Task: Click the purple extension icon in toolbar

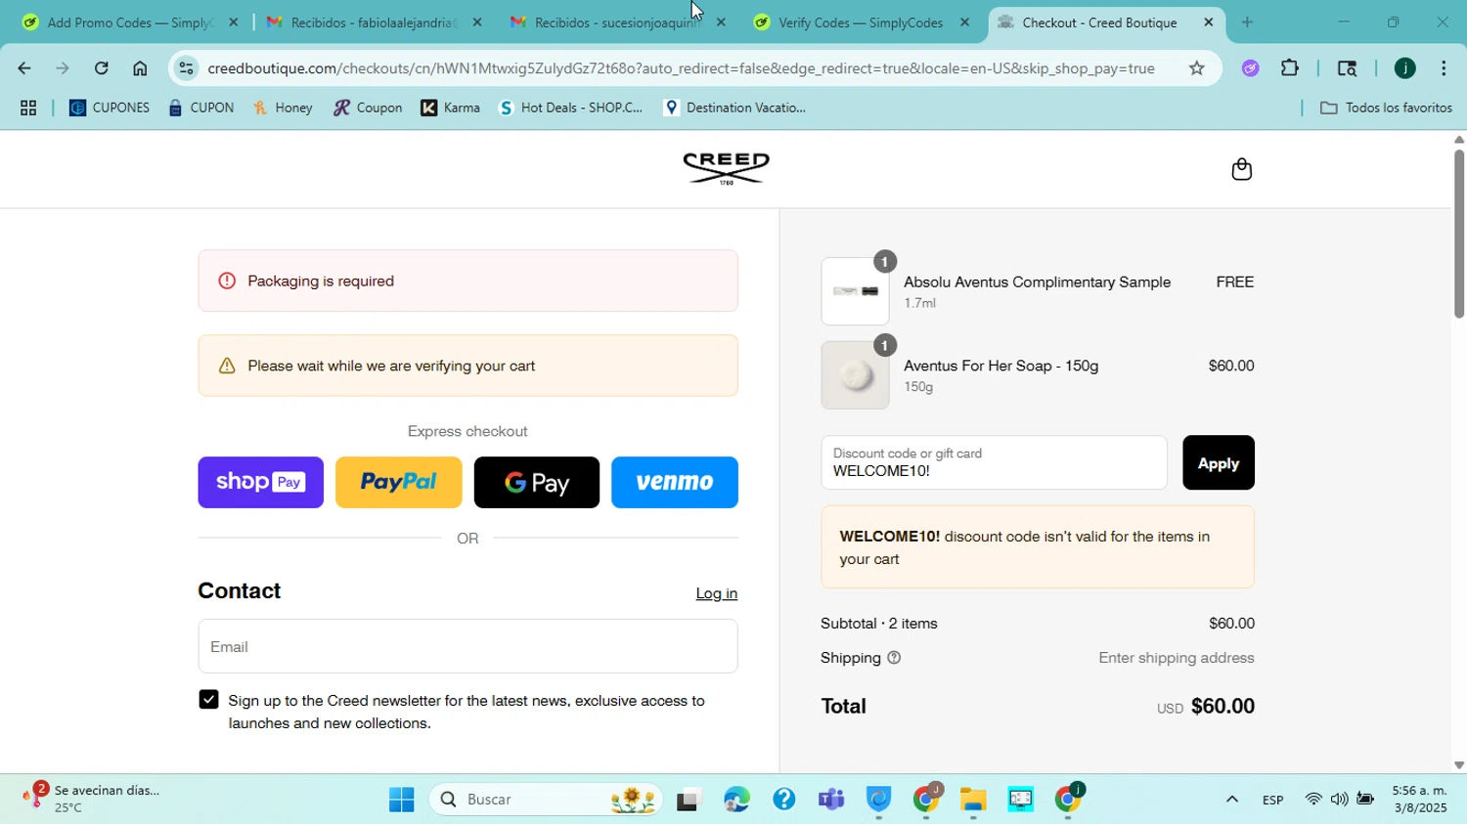Action: pyautogui.click(x=1250, y=68)
